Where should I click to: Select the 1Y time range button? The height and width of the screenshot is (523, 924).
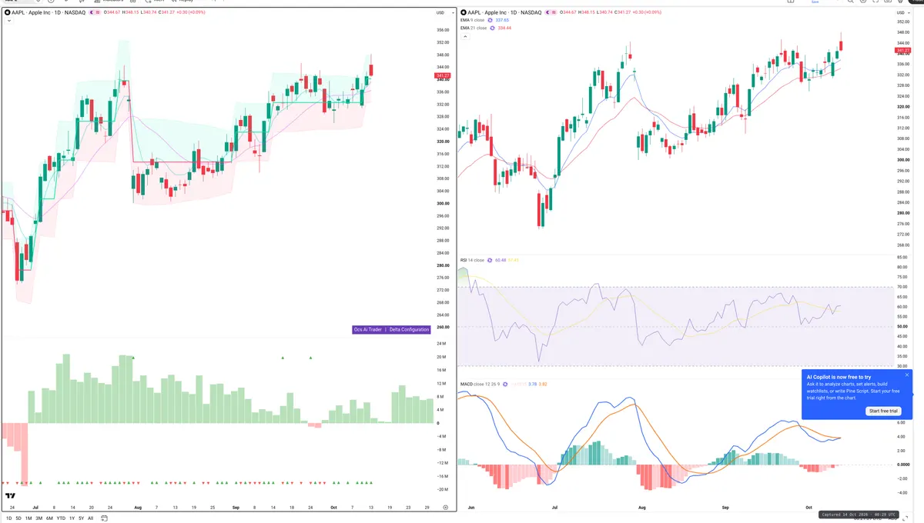coord(72,518)
